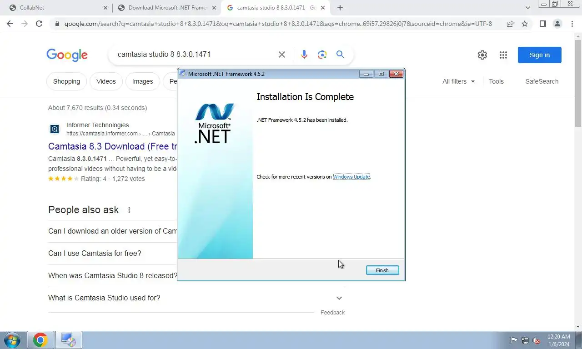Open the Camtasia 8.3 Download result link
Screen dimensions: 582x349
113,146
